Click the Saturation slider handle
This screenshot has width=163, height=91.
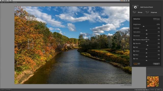point(147,34)
